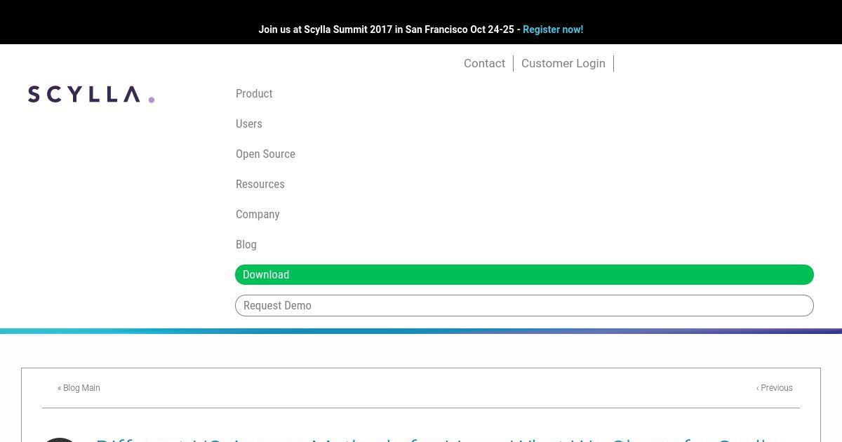Click the Scylla logo
Viewport: 842px width, 442px height.
tap(91, 94)
